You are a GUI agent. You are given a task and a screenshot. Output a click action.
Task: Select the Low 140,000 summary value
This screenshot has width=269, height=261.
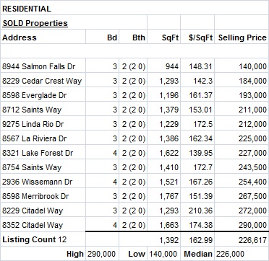(163, 254)
